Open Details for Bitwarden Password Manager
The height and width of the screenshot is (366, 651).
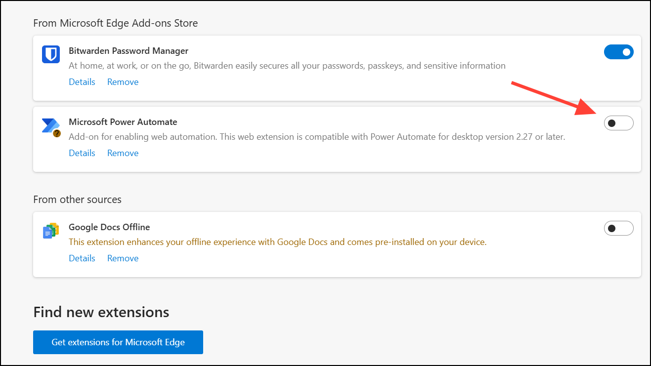coord(82,82)
